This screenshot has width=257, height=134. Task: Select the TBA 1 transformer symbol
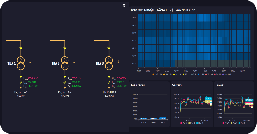21,63
